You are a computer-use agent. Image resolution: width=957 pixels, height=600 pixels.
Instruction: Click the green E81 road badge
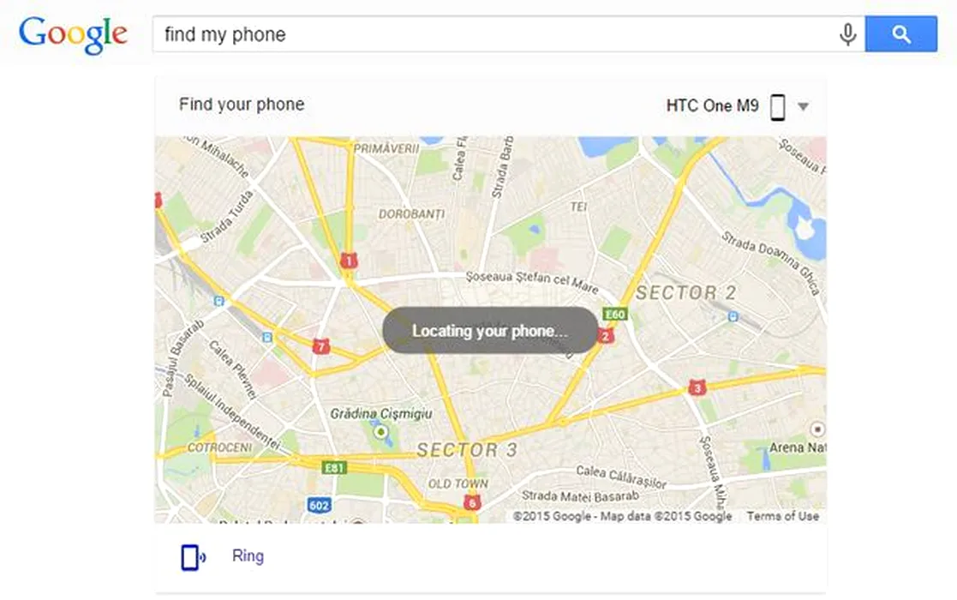coord(334,468)
